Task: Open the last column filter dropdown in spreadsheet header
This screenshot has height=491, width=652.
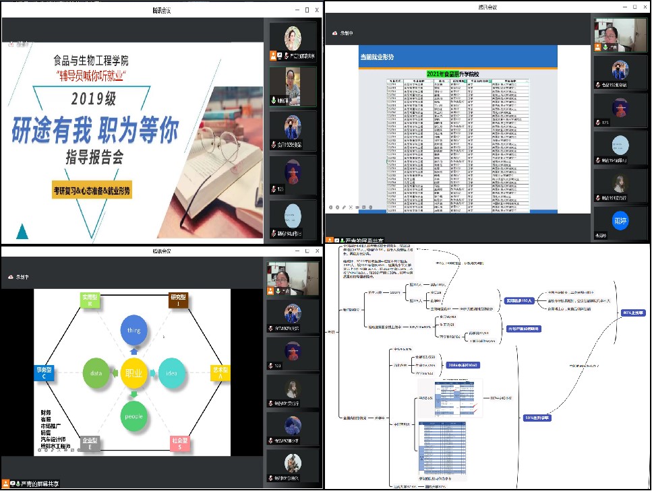Action: pos(527,81)
